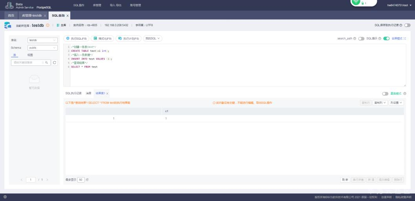Screen dimensions: 415x201
Task: Open the 导入·导出 menu
Action: 116,5
